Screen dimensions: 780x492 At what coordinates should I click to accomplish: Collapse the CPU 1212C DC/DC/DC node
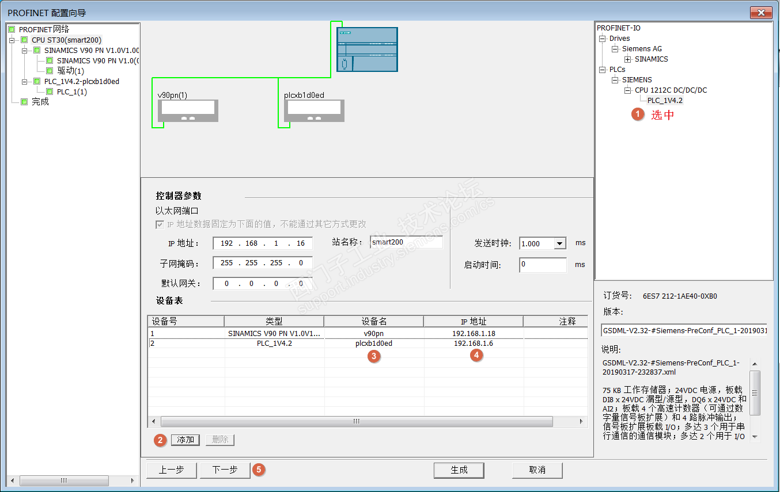click(x=628, y=90)
